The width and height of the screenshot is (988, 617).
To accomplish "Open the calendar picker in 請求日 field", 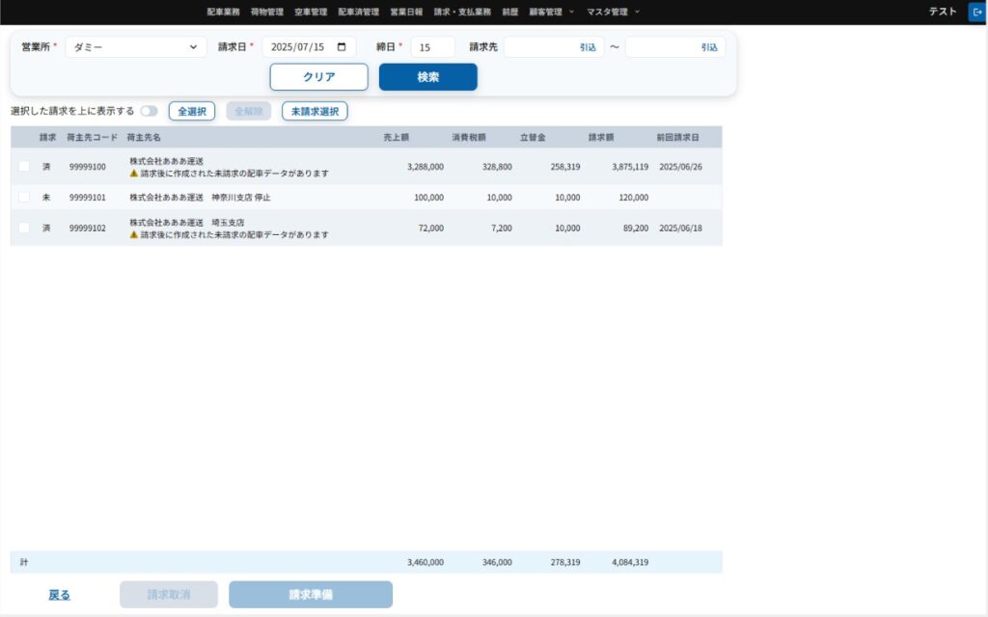I will [x=342, y=47].
